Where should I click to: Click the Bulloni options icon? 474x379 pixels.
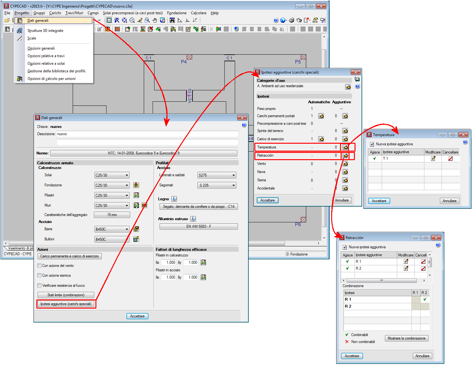point(136,239)
